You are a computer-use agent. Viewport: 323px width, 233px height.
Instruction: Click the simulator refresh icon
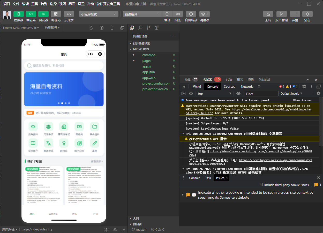coord(91,28)
